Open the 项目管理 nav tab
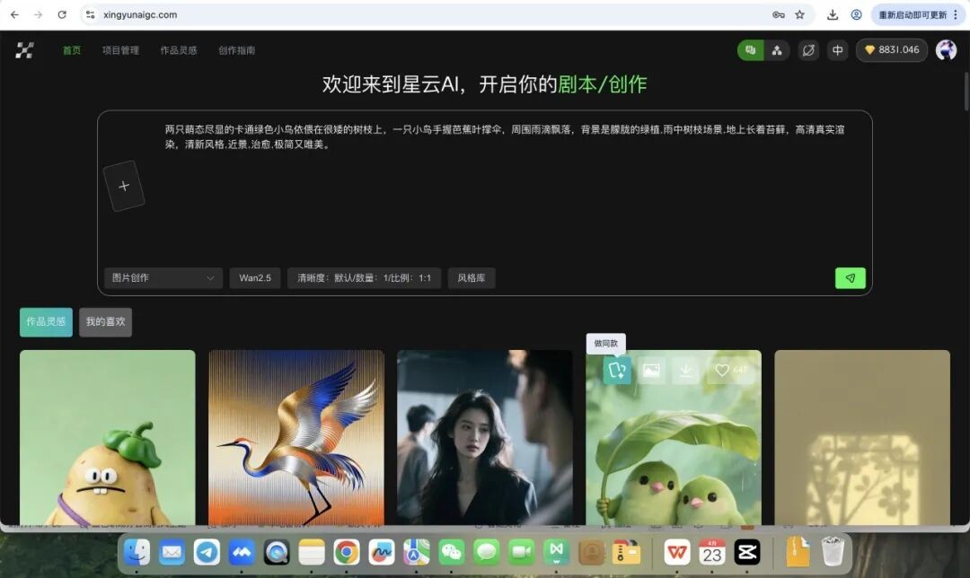The width and height of the screenshot is (970, 578). pyautogui.click(x=120, y=50)
